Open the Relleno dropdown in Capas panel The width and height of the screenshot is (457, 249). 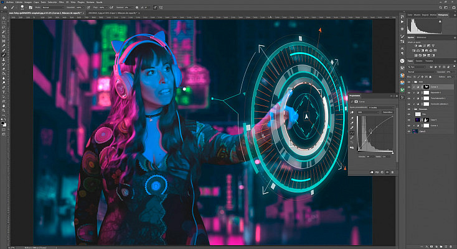pos(453,77)
